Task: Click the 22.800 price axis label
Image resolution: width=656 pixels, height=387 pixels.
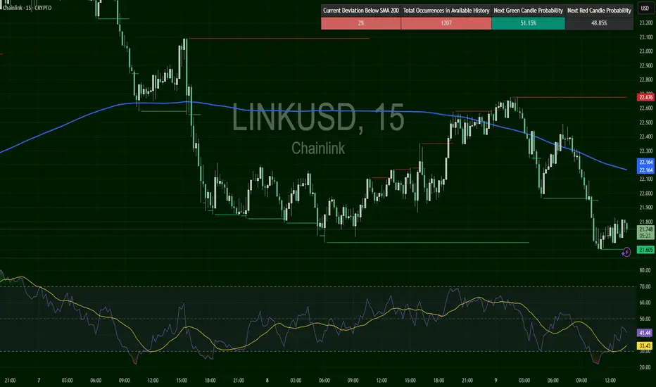Action: coord(646,80)
